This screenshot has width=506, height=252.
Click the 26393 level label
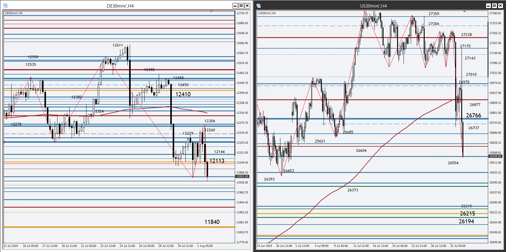coord(269,179)
